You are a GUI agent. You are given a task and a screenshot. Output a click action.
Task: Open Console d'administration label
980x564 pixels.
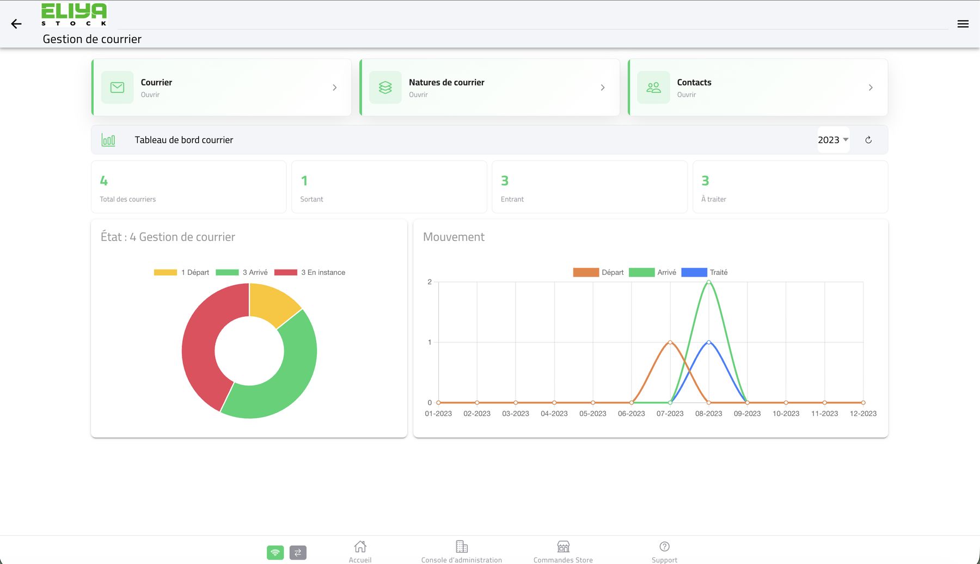coord(462,560)
